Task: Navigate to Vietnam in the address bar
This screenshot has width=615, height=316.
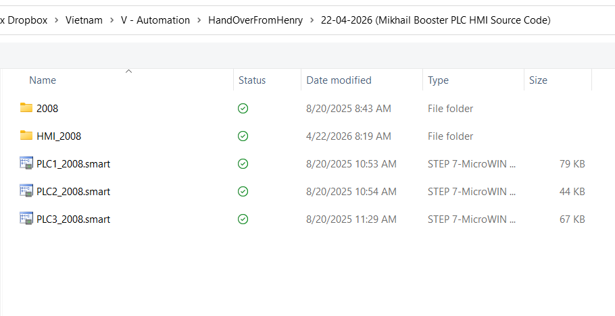Action: (84, 20)
